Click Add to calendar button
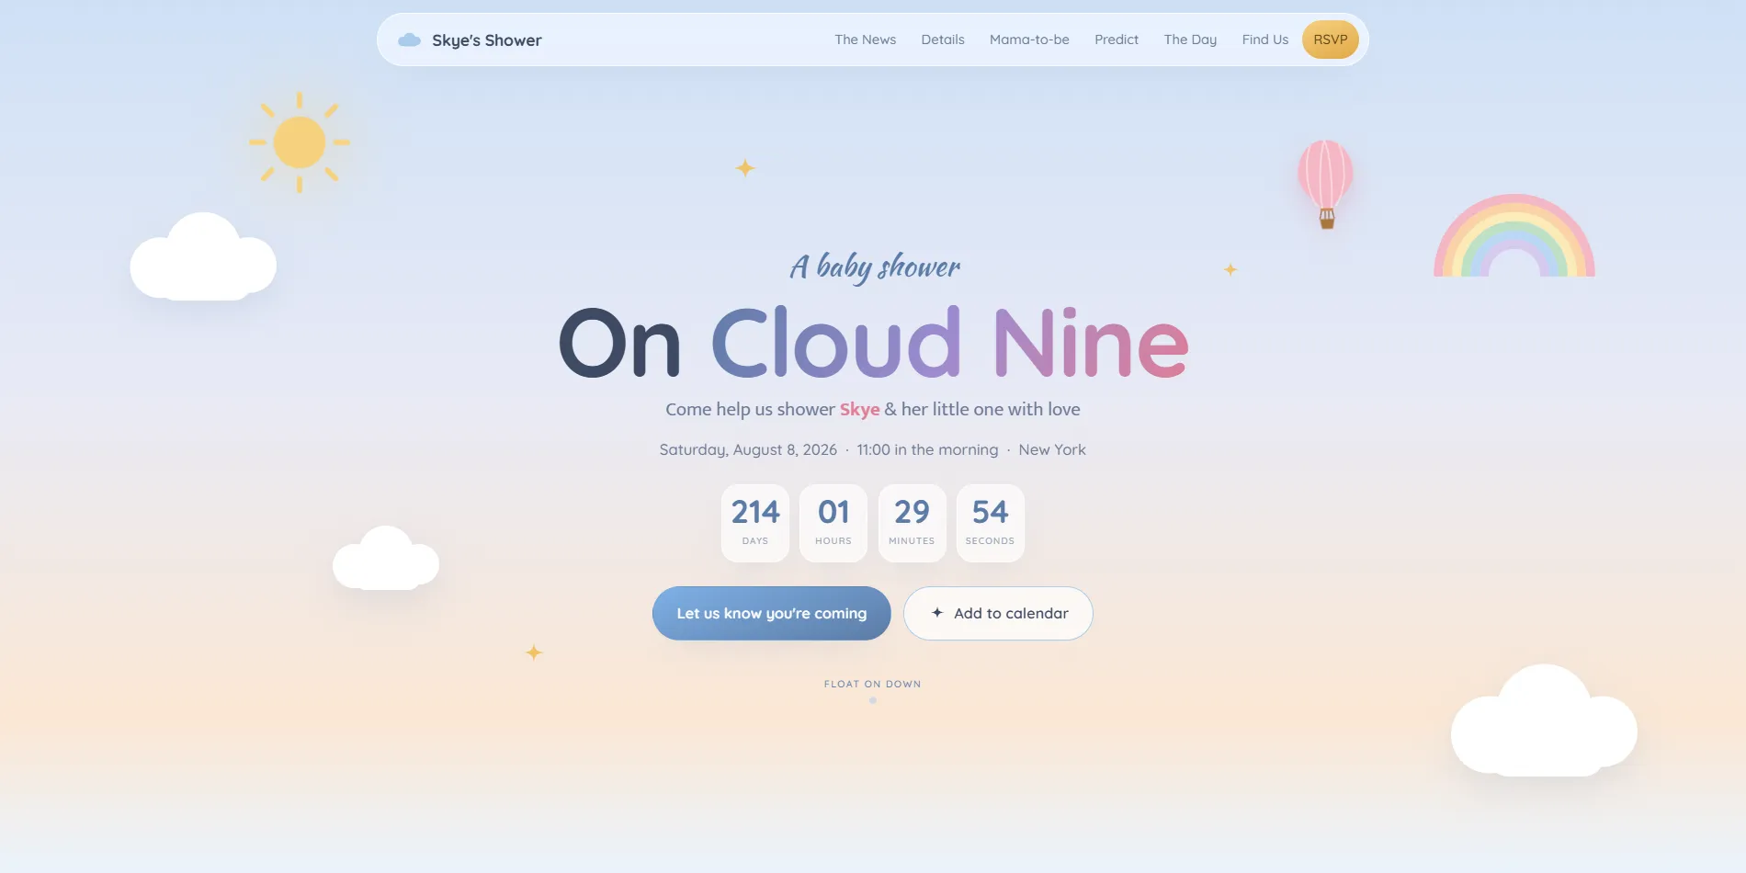 pyautogui.click(x=998, y=613)
